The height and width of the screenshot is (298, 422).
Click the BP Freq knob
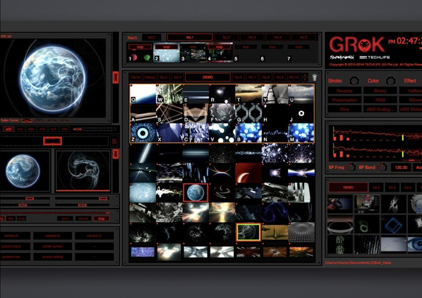351,167
